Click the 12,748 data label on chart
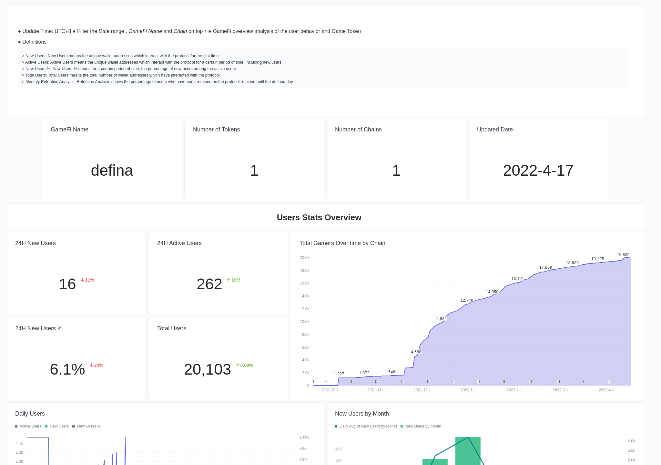The image size is (661, 465). (467, 300)
